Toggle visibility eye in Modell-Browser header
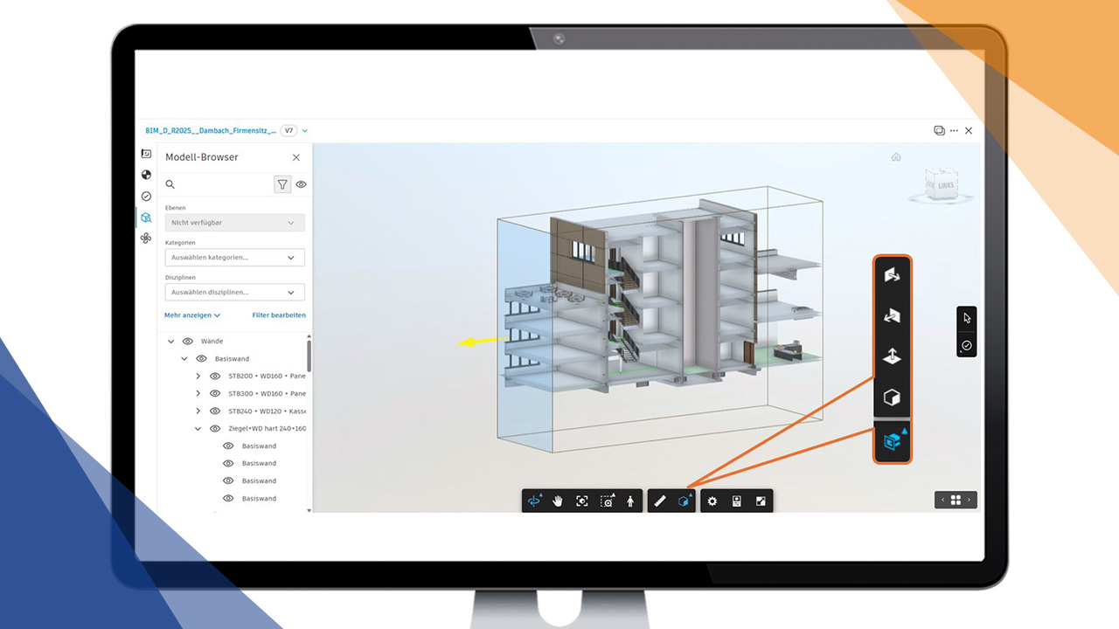 (301, 184)
